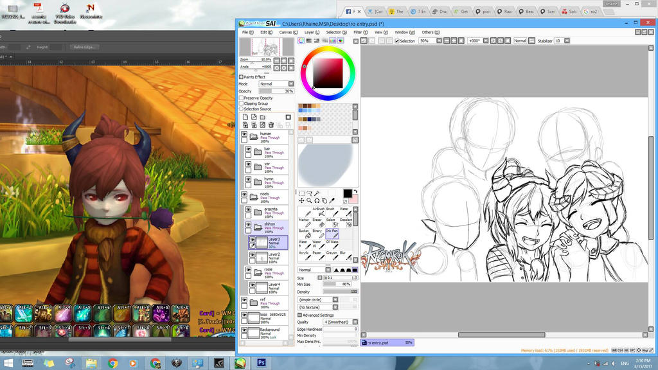658x370 pixels.
Task: Select the Crayon tool
Action: [332, 256]
